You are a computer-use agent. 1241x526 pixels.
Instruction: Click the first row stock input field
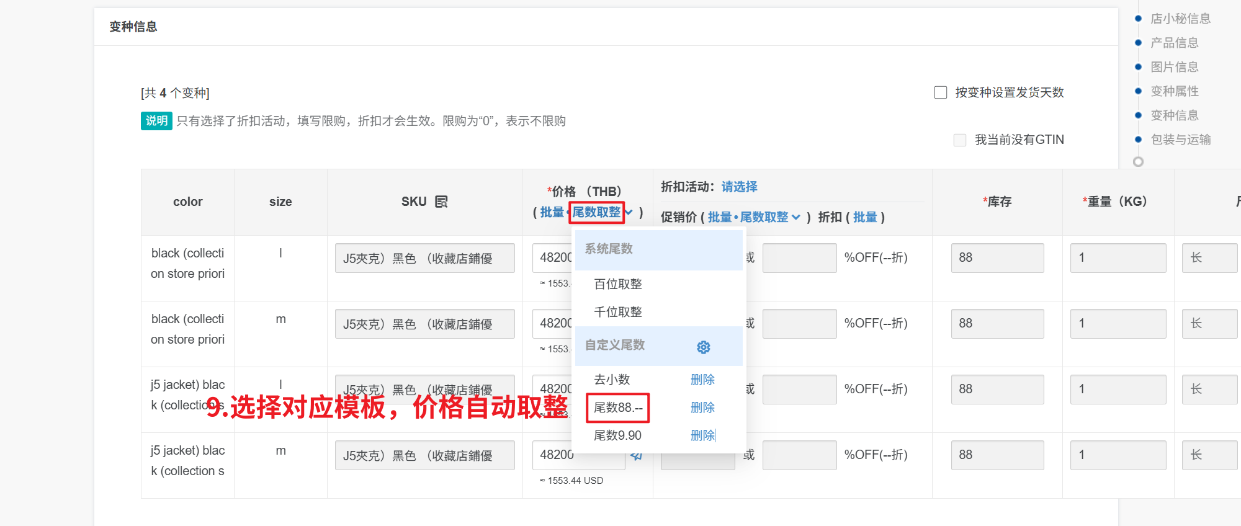click(997, 258)
